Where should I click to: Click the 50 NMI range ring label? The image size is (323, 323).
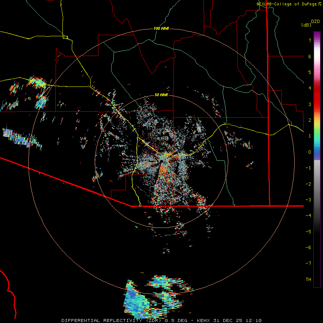tap(161, 95)
